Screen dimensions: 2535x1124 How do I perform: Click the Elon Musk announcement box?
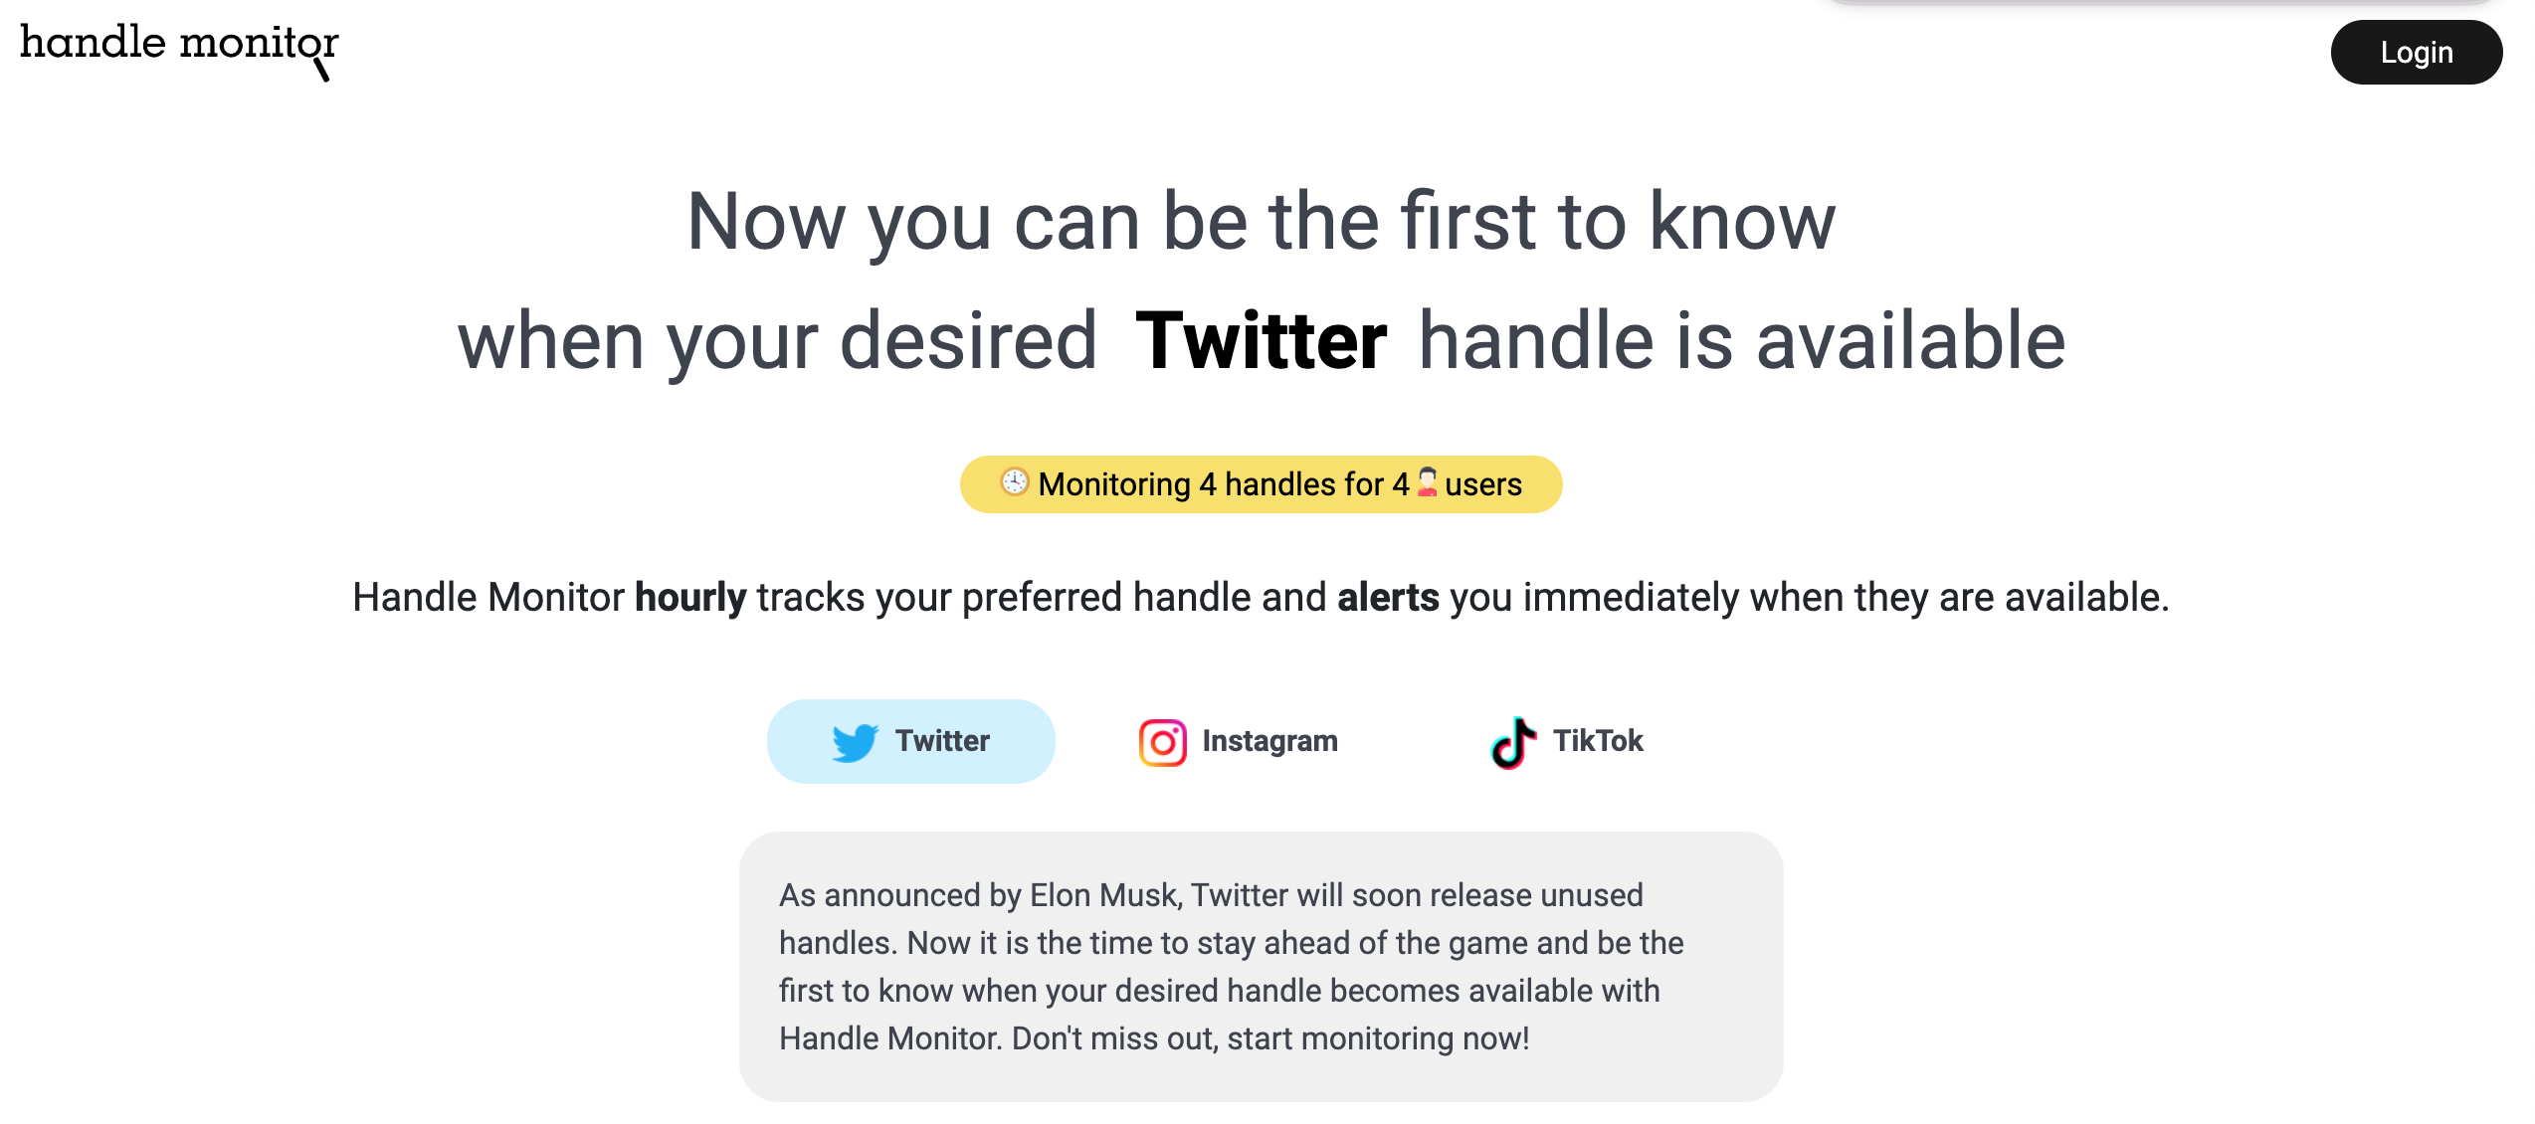point(1261,966)
